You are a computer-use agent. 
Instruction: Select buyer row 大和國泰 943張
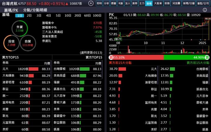(26, 76)
